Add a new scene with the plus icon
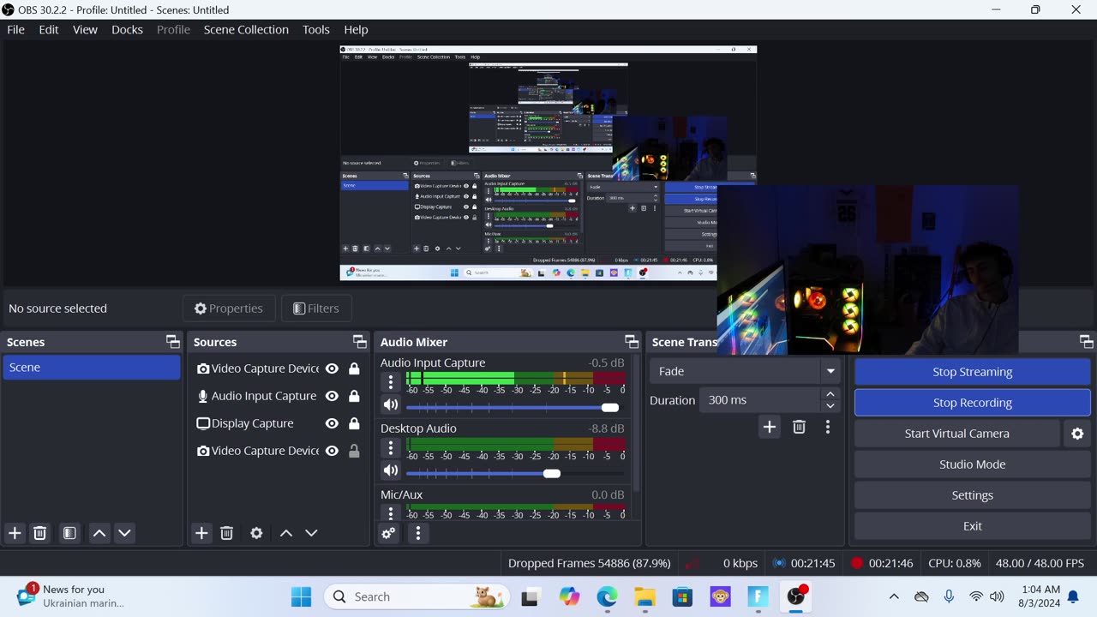This screenshot has height=617, width=1097. click(x=15, y=533)
